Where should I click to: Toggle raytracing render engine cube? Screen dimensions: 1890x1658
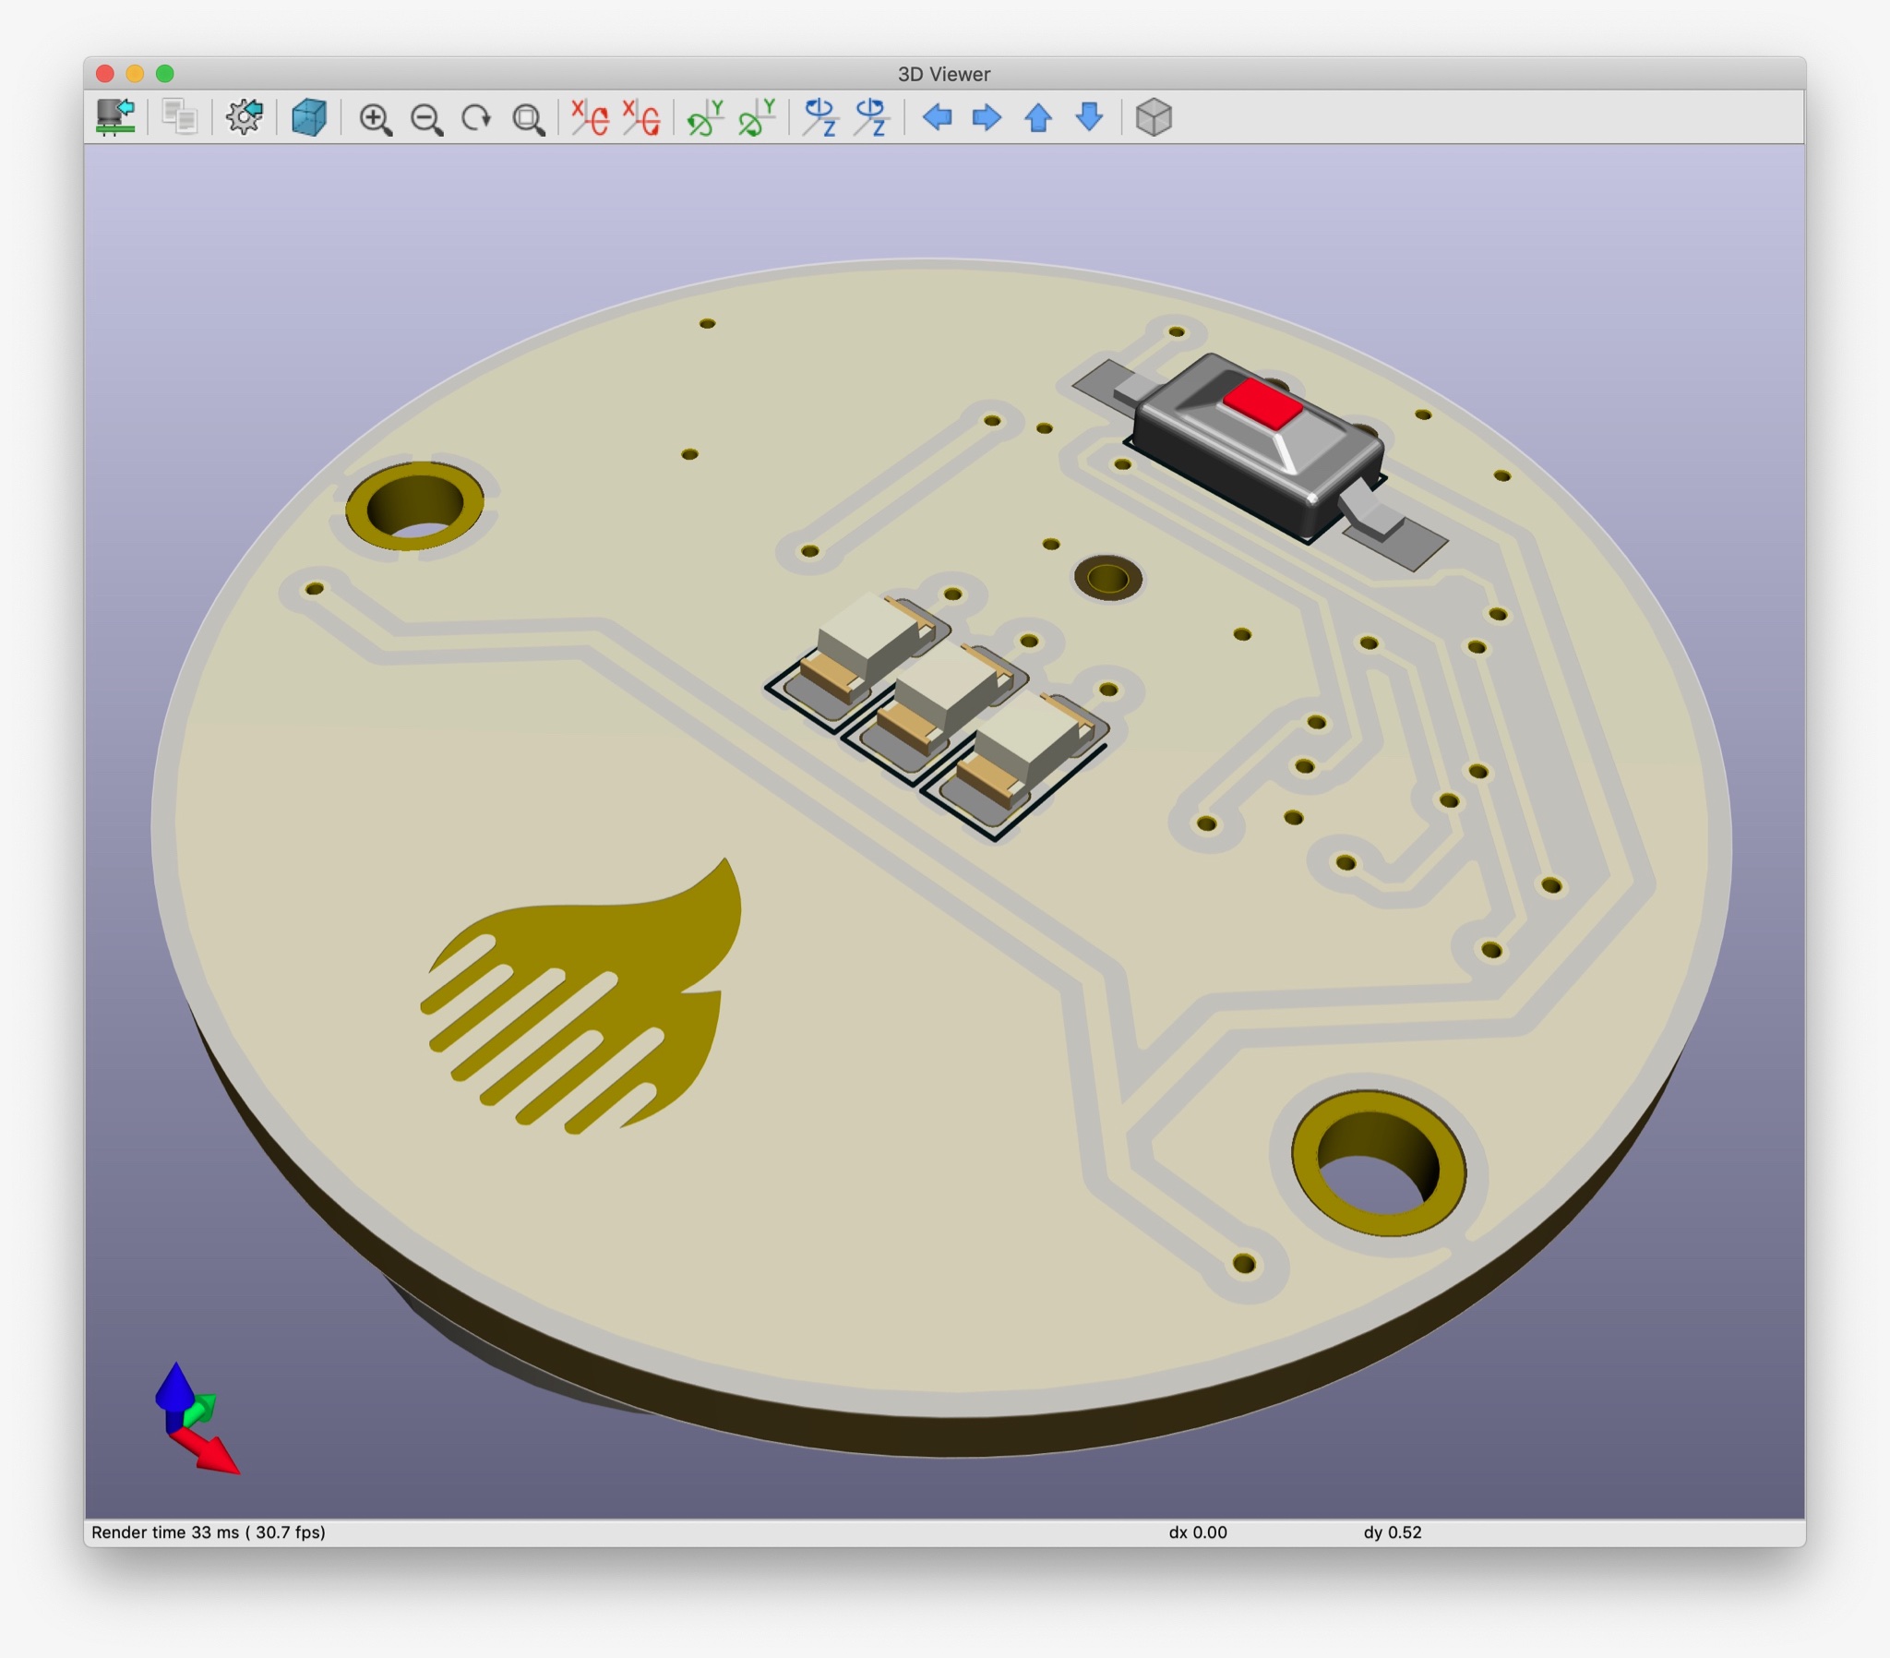[x=309, y=117]
